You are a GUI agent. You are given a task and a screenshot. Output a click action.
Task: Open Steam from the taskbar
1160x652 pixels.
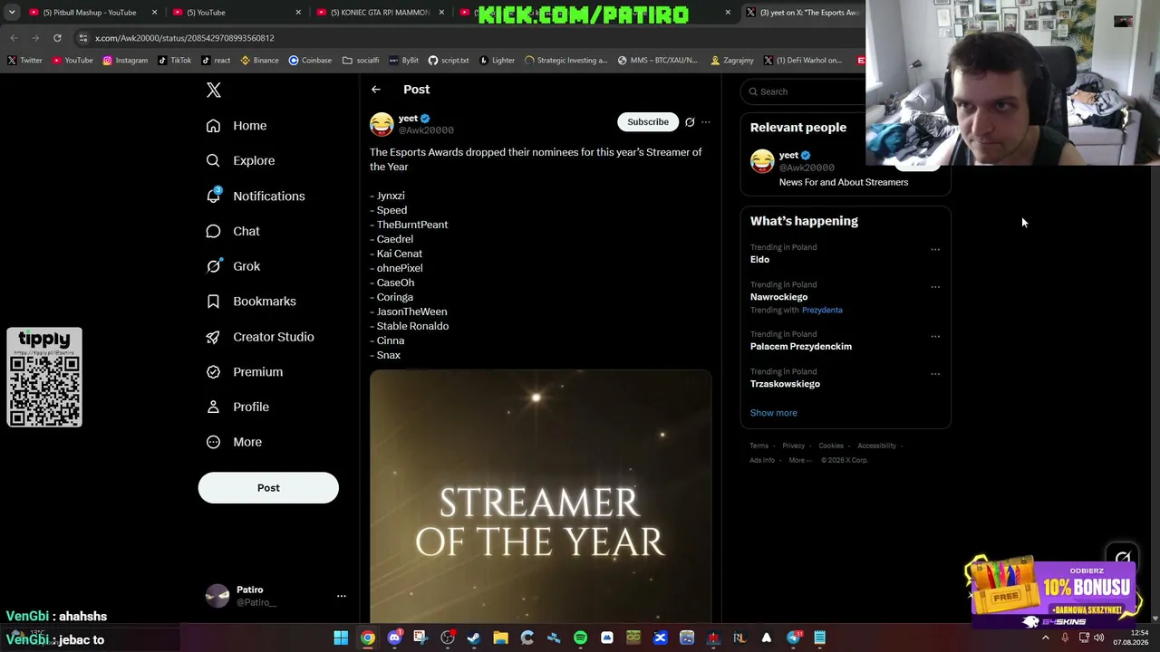[473, 638]
